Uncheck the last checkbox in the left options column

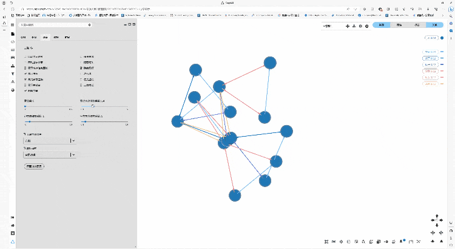[x=25, y=91]
